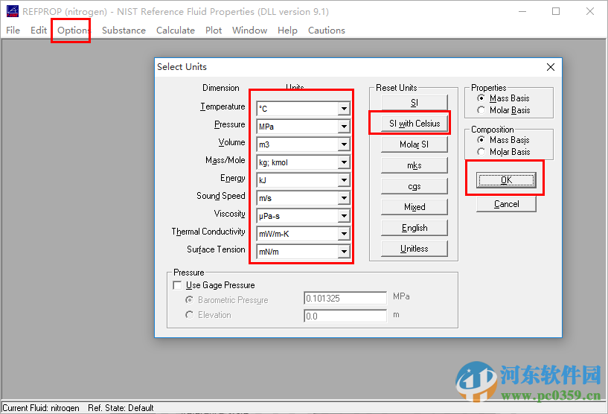608x414 pixels.
Task: Click the Viscosity dimension label
Action: [229, 214]
